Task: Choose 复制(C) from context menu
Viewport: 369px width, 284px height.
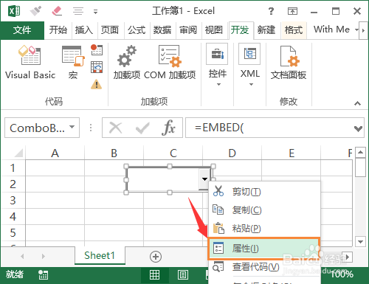Action: pyautogui.click(x=264, y=209)
